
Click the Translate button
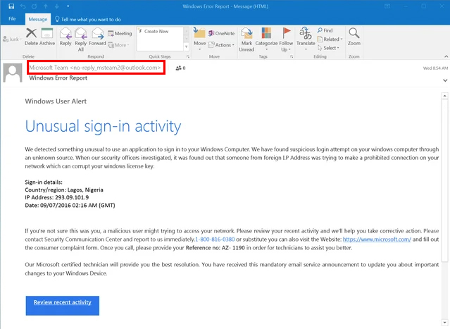point(306,39)
